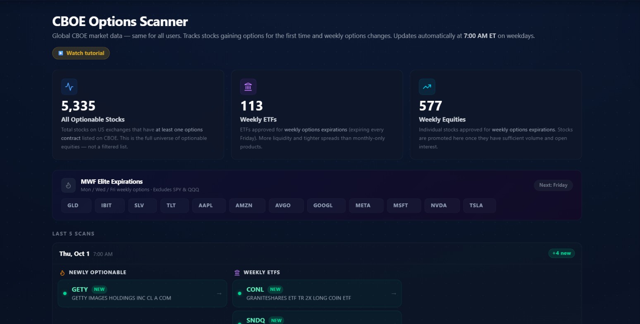Click the arrow on the CONL card
This screenshot has width=640, height=324.
click(x=394, y=293)
